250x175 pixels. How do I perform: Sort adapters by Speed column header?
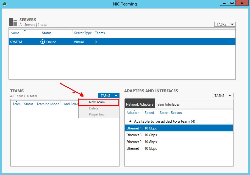[149, 113]
